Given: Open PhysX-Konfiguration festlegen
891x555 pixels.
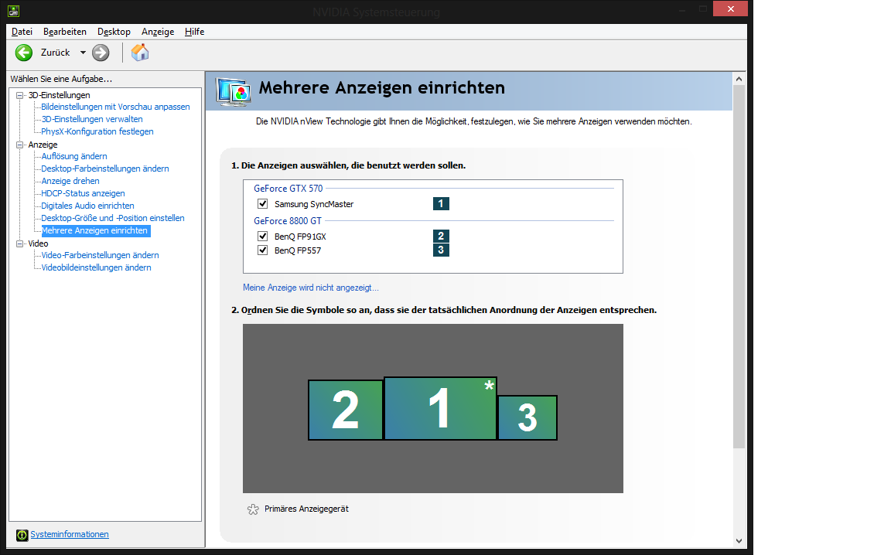Looking at the screenshot, I should pyautogui.click(x=97, y=131).
